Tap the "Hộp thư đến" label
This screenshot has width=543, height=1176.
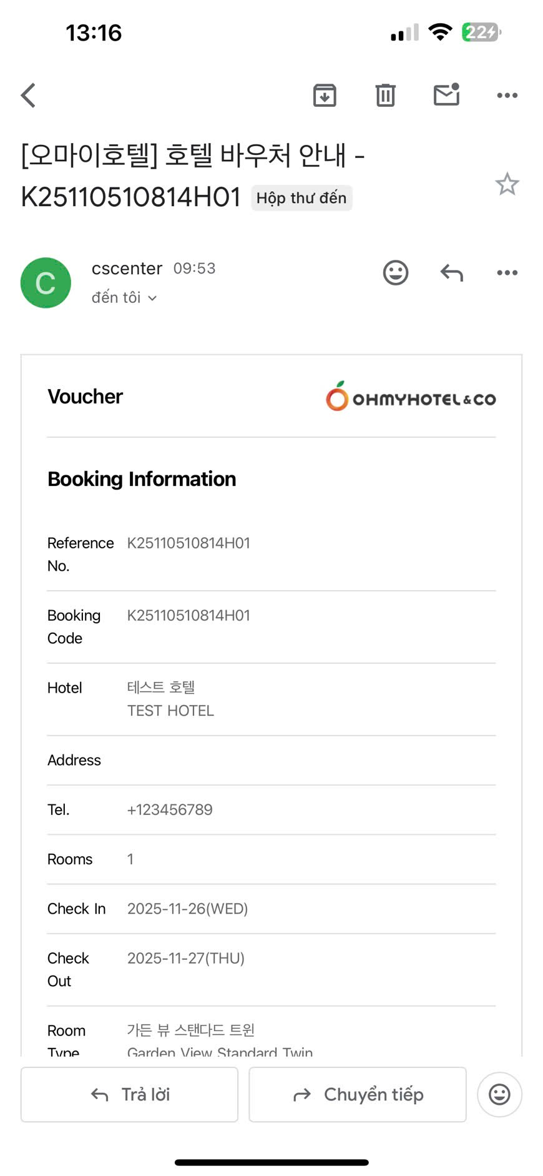(x=301, y=198)
